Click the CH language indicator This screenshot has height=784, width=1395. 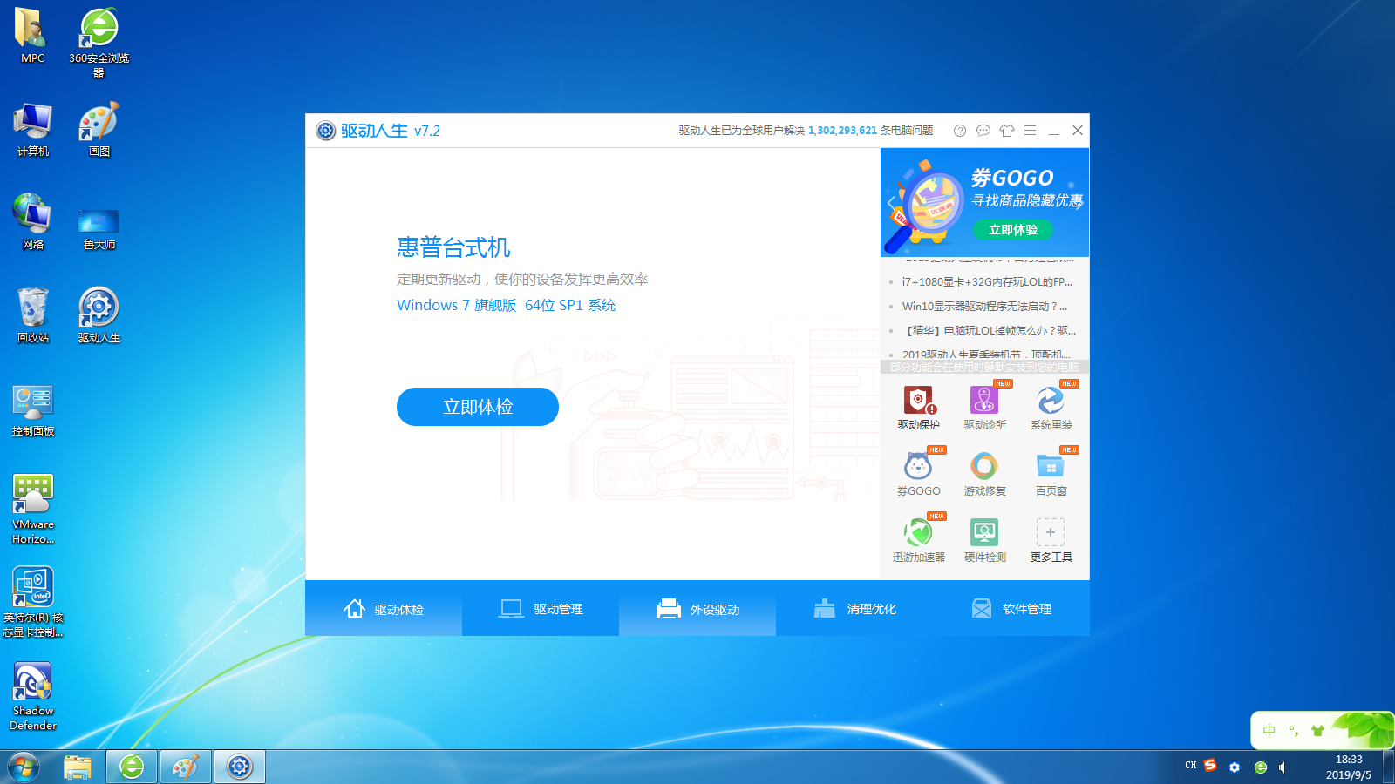1190,766
